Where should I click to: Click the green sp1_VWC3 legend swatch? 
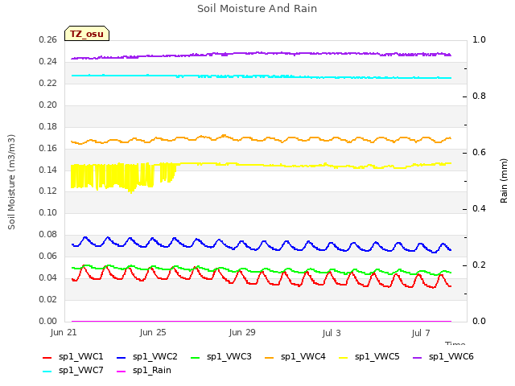pos(195,358)
